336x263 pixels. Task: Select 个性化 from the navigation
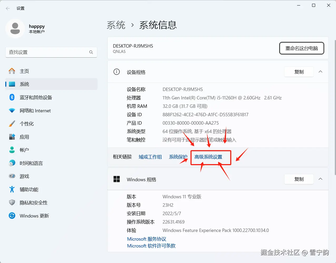coord(51,124)
